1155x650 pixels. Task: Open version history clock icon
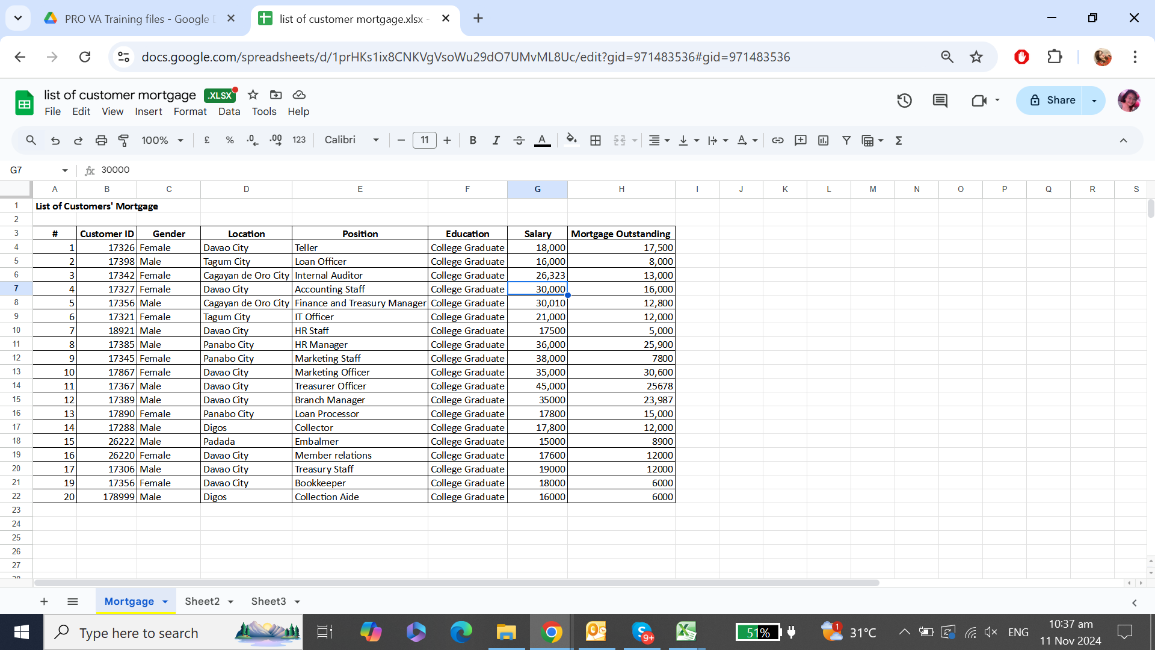click(904, 101)
